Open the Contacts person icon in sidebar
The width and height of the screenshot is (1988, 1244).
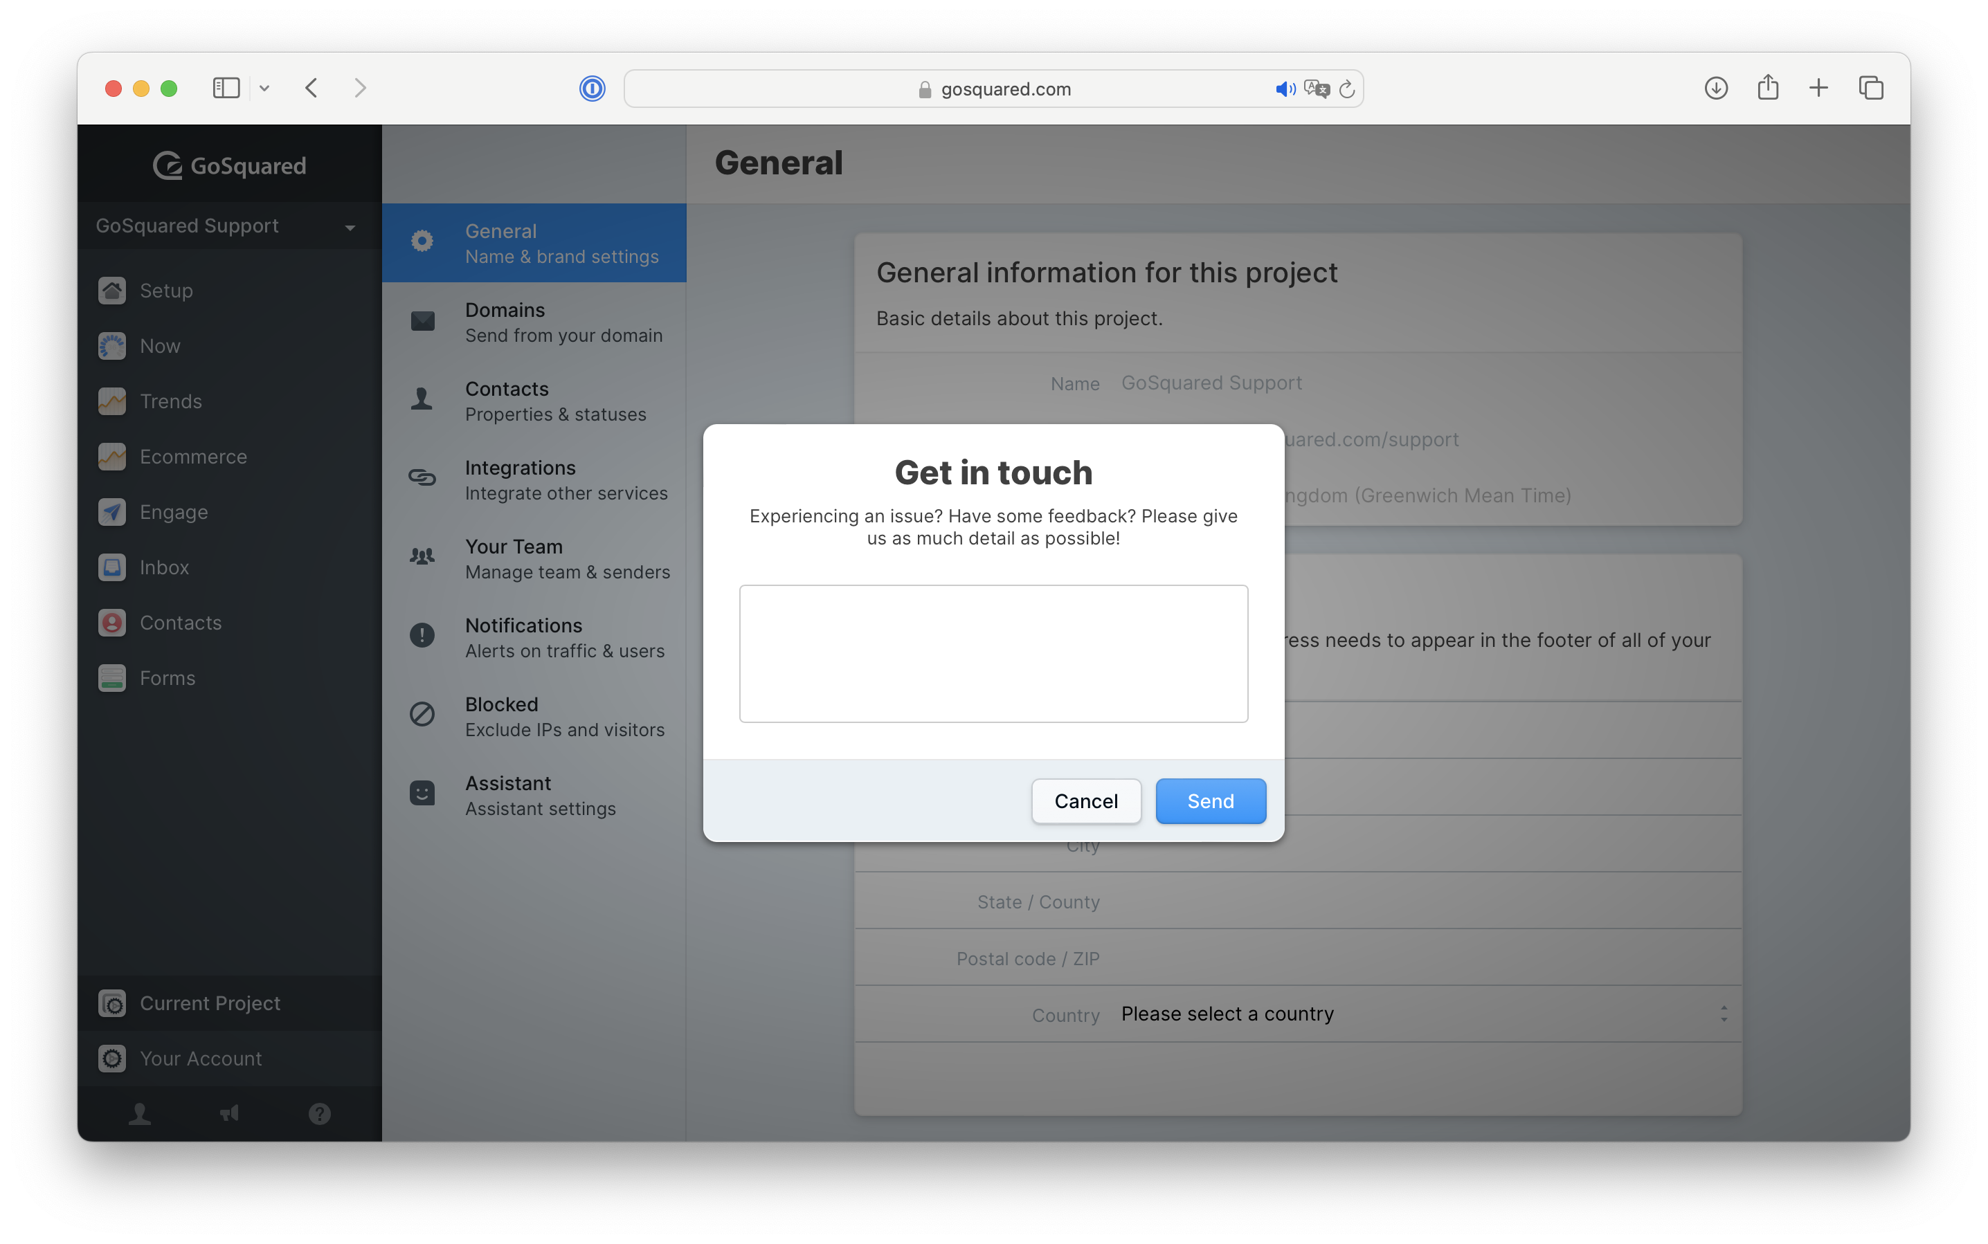(112, 622)
